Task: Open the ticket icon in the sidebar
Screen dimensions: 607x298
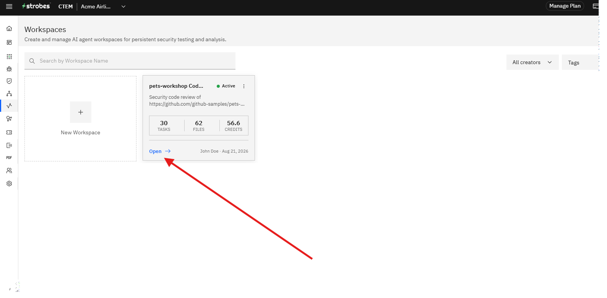Action: [9, 132]
